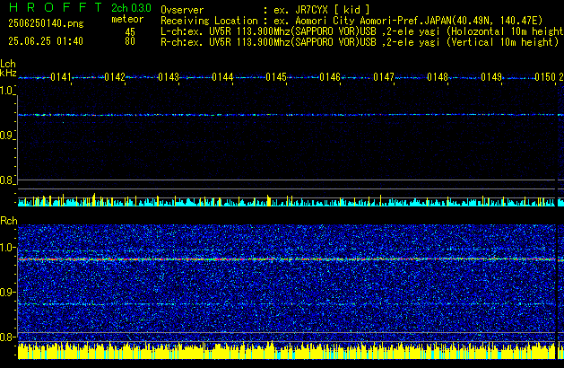Select the 0143 time marker

[169, 77]
